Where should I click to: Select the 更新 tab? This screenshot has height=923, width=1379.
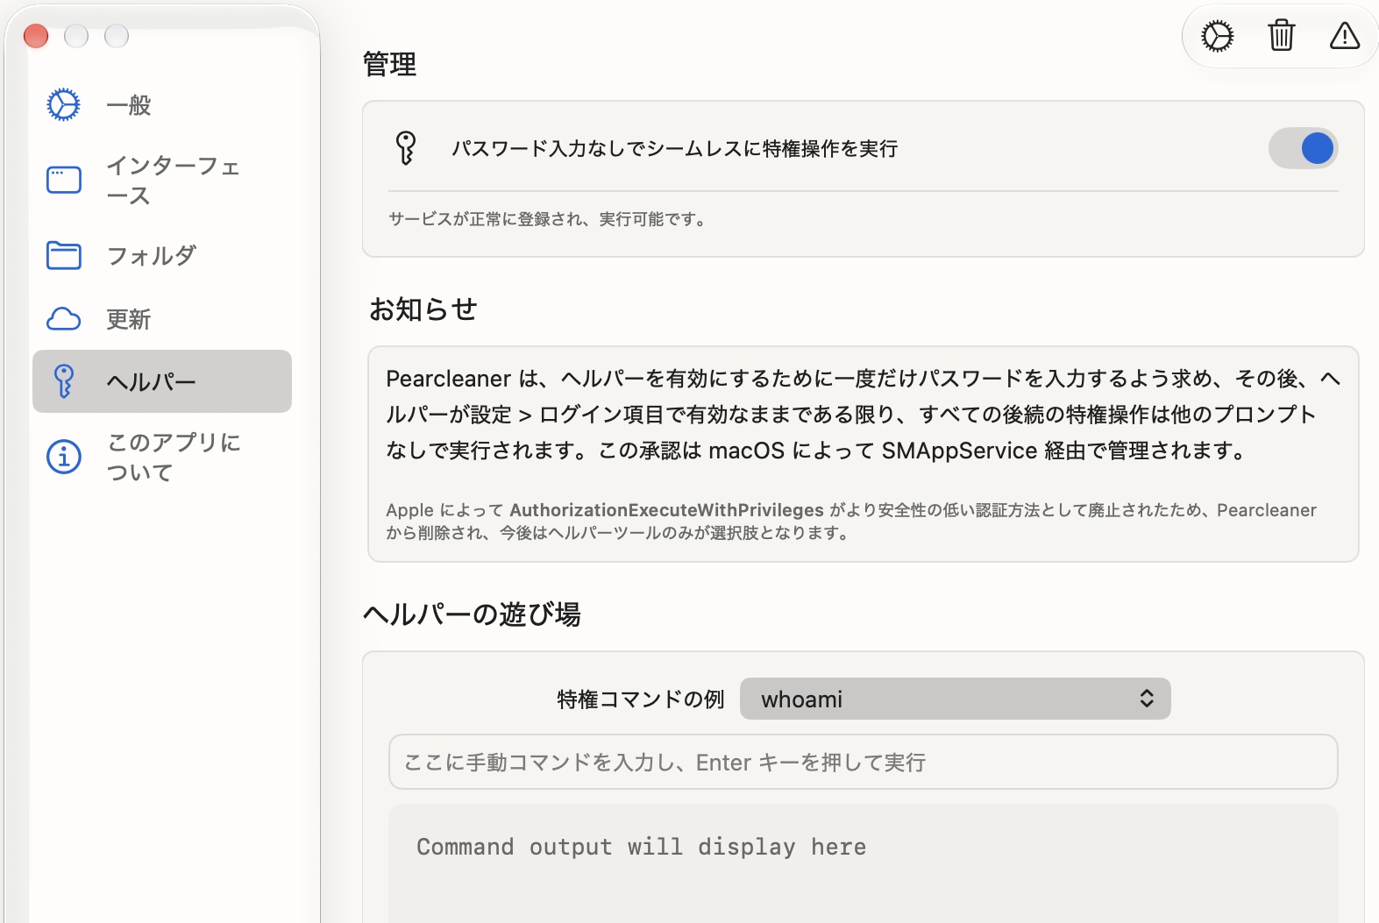162,319
